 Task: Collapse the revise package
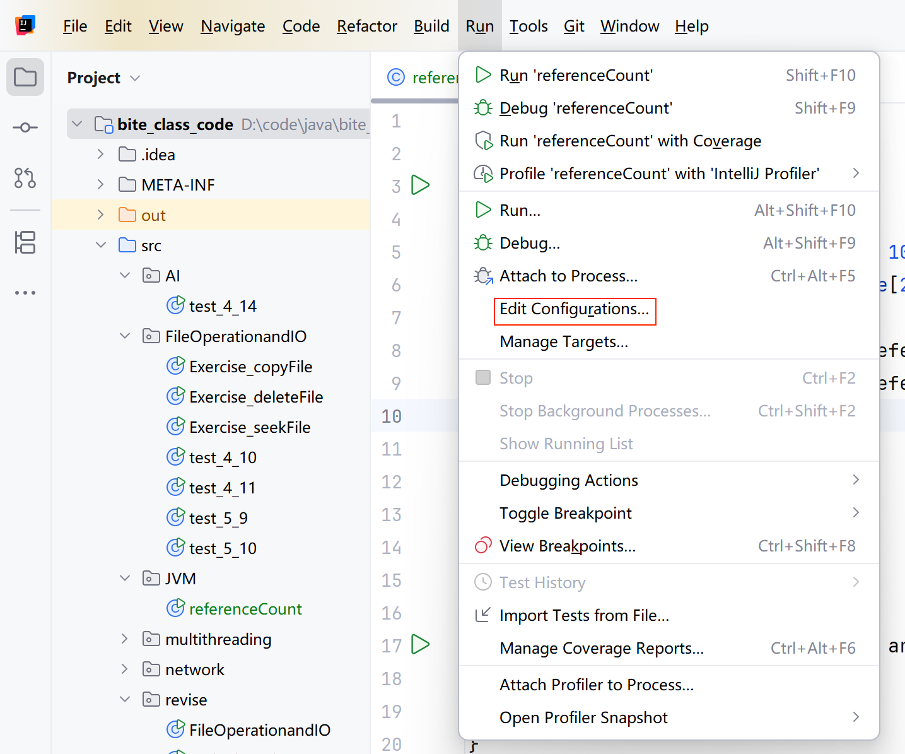tap(125, 699)
